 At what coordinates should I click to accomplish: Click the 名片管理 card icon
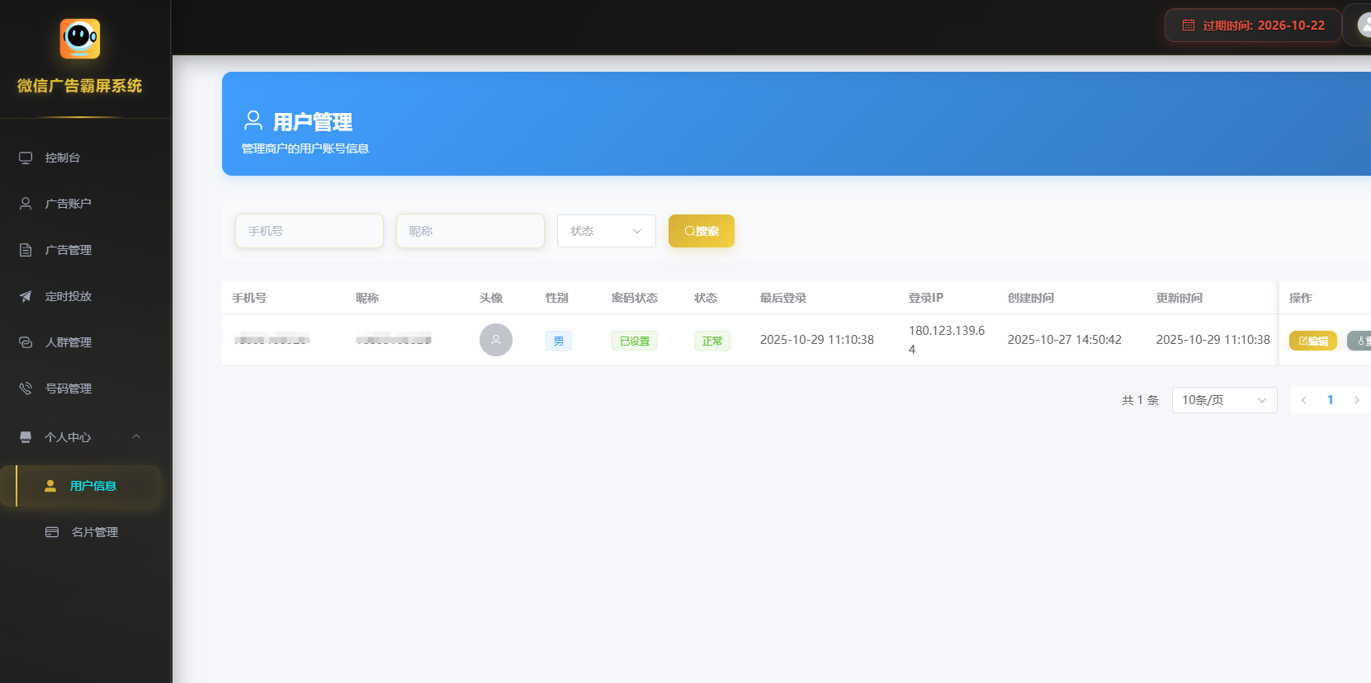(52, 532)
